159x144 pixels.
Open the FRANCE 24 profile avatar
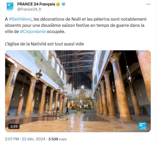click(10, 6)
